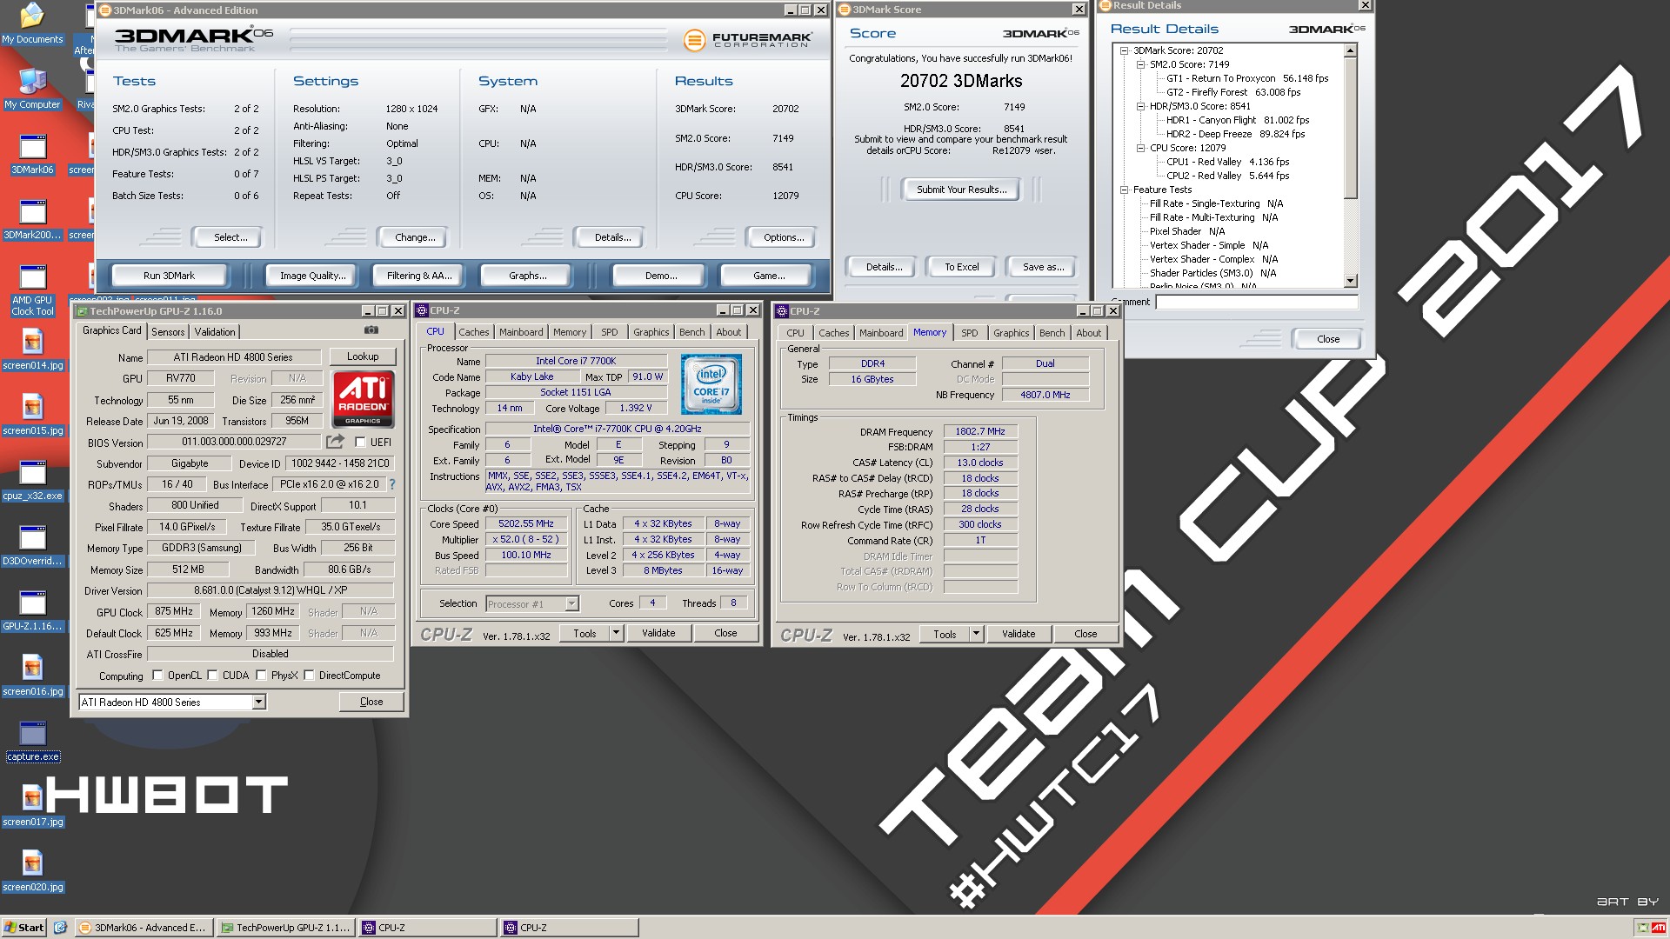Open screen016.jpg on the desktop
Viewport: 1670px width, 939px height.
32,676
